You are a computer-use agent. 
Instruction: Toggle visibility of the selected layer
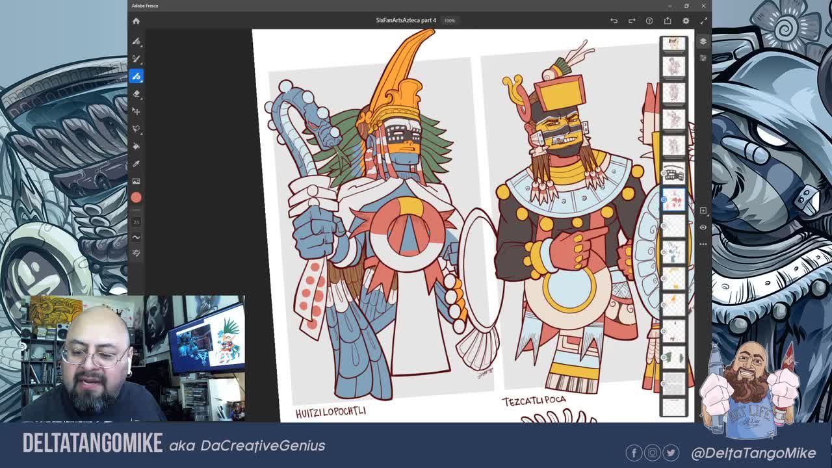[x=703, y=227]
